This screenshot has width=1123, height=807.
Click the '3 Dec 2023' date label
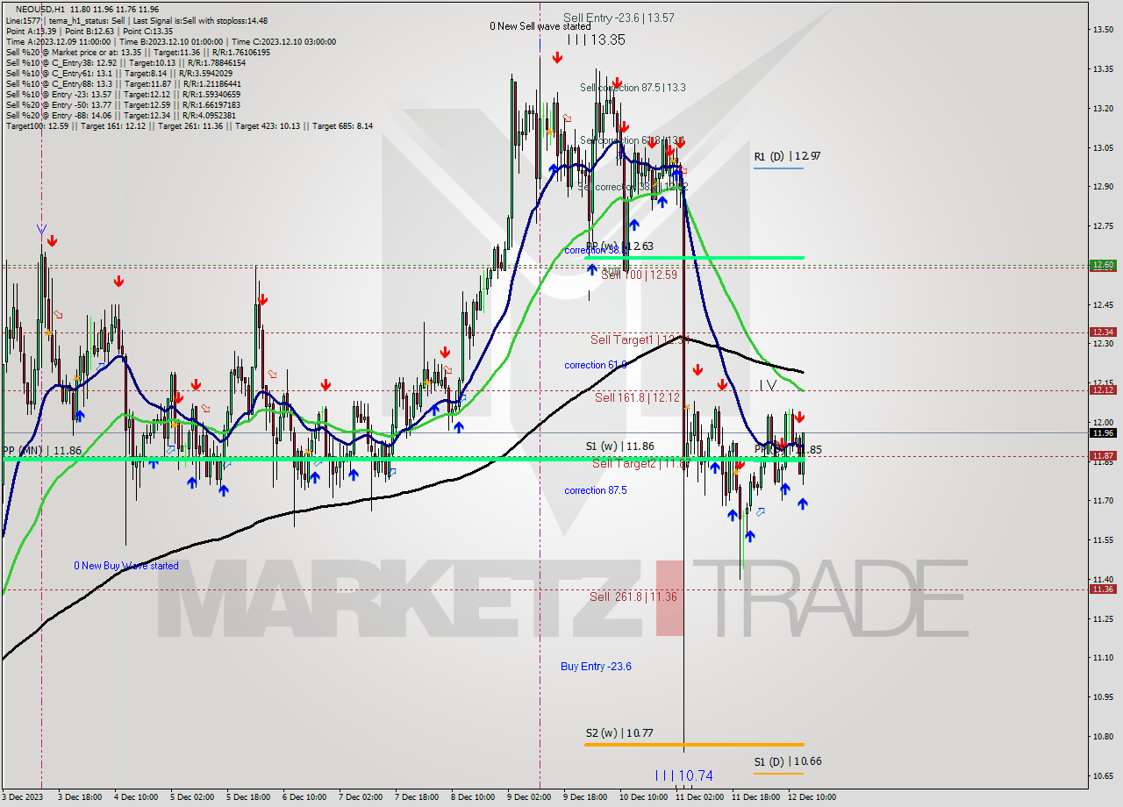click(x=23, y=797)
